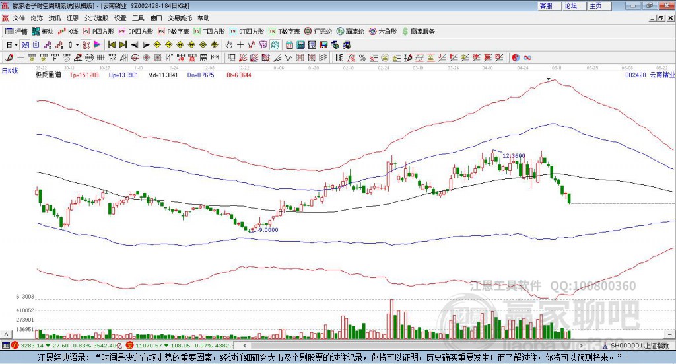
Task: Click the 极反通道 indicator name
Action: tap(48, 75)
